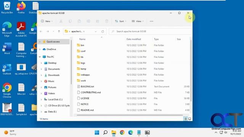This screenshot has height=137, width=244.
Task: Sort by the Type column header
Action: (156, 39)
